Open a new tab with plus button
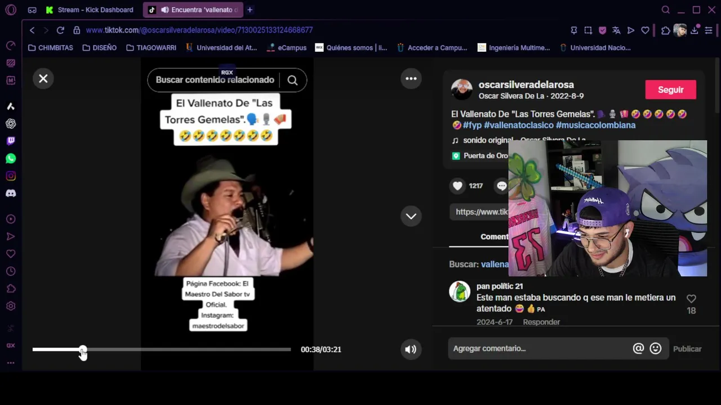The width and height of the screenshot is (721, 405). click(x=250, y=10)
